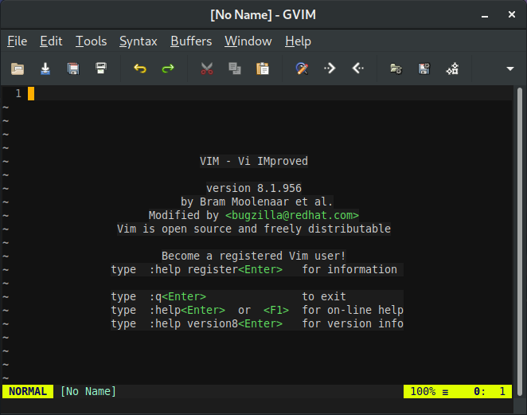
Task: Click the green Redo arrow icon
Action: click(168, 69)
